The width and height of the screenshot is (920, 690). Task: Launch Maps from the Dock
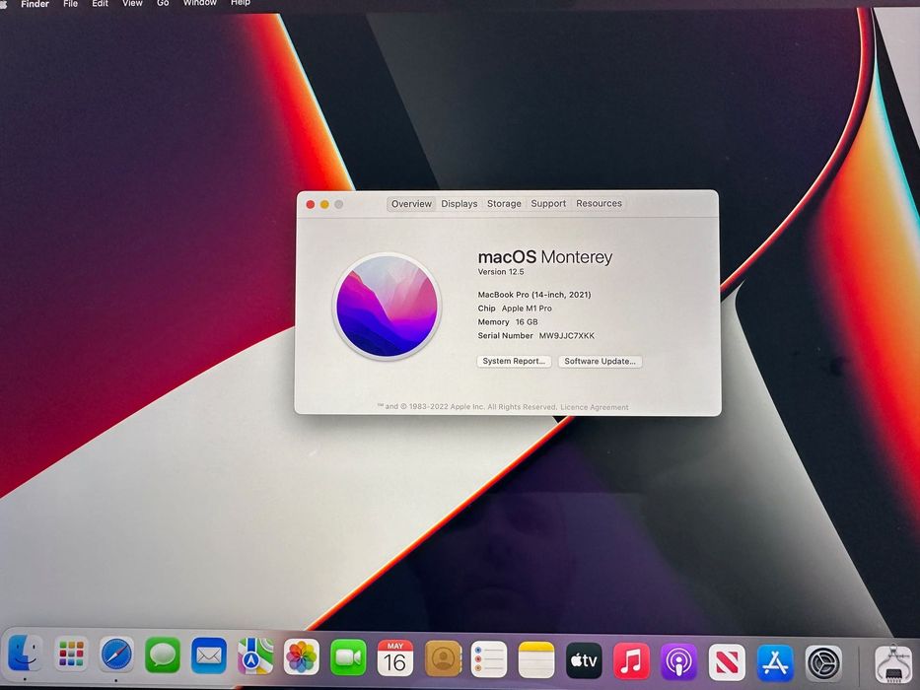click(x=255, y=655)
